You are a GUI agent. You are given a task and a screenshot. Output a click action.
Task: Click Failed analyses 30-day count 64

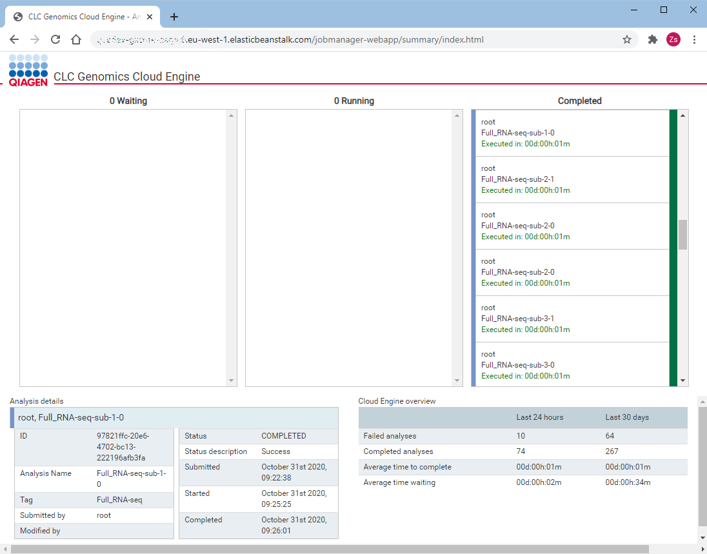tap(610, 436)
